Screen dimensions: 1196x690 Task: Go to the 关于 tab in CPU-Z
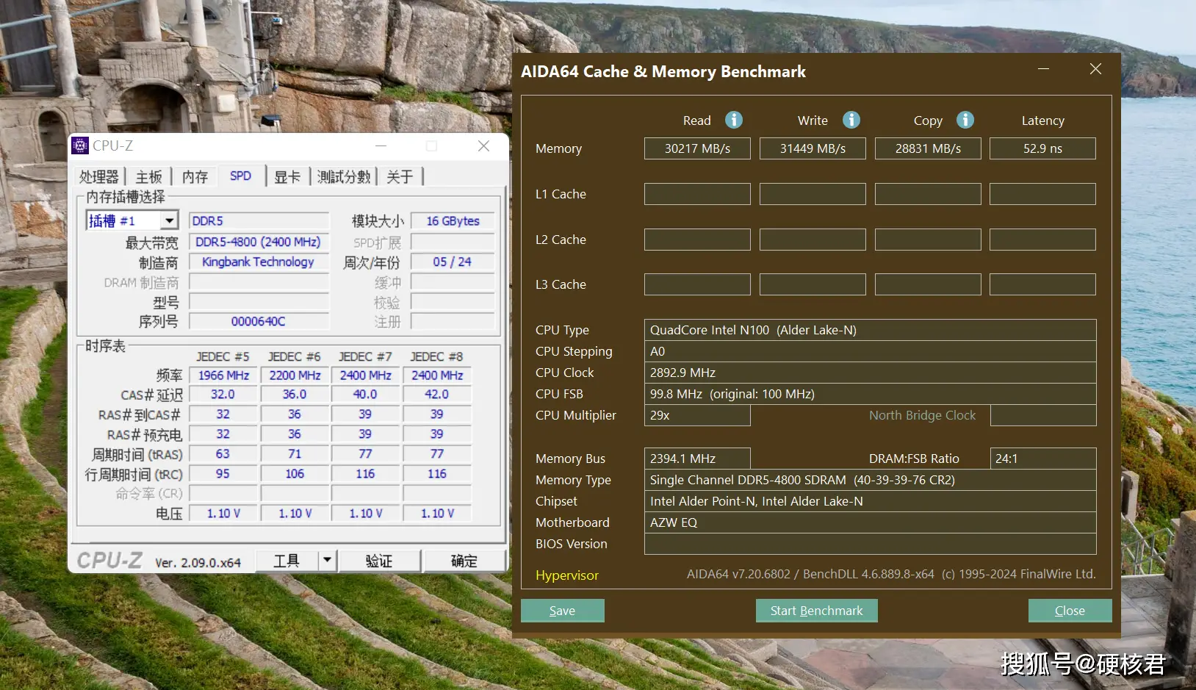tap(400, 177)
